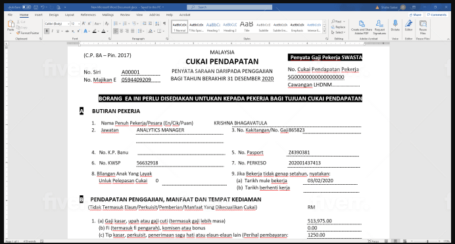Toggle Show/Hide paragraph marks
This screenshot has width=455, height=244.
pos(164,24)
